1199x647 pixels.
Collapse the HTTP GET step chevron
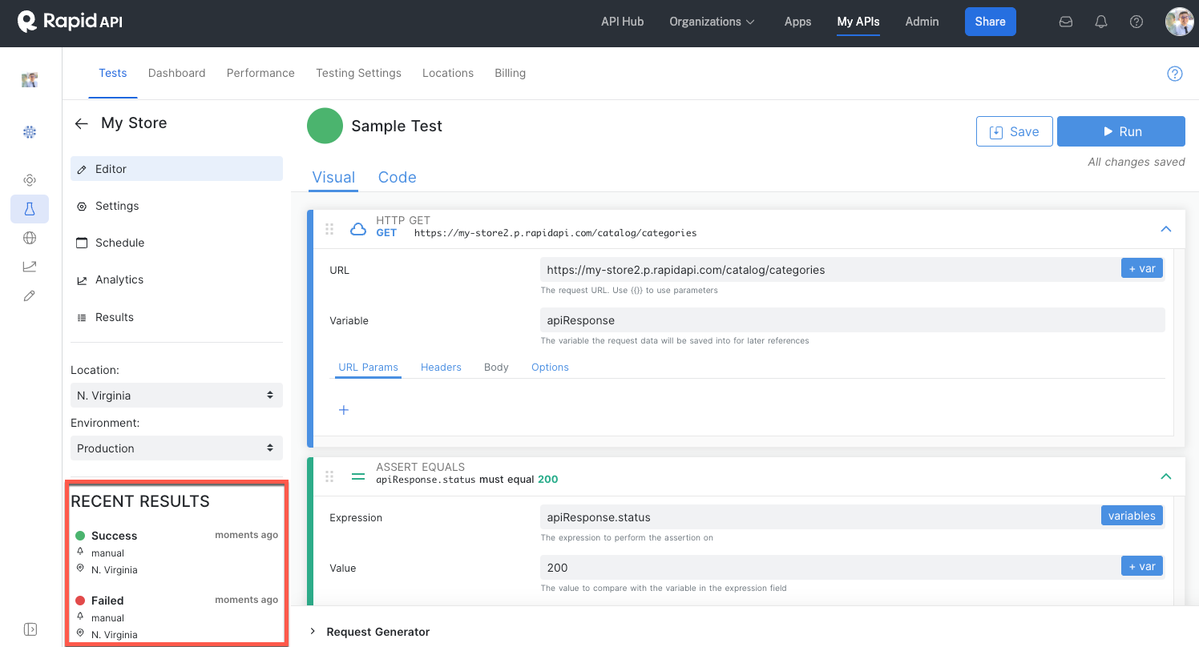[1166, 229]
